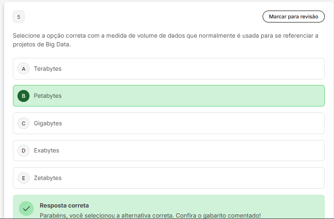Click the question statement text

pyautogui.click(x=165, y=40)
